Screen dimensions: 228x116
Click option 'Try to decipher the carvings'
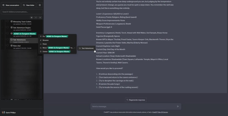pos(116,81)
